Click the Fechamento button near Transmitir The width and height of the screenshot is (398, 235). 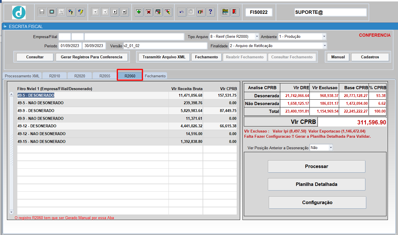tap(206, 57)
